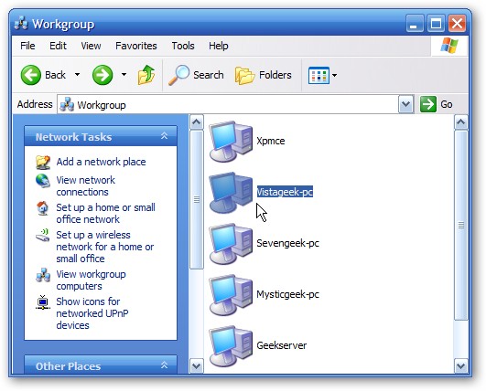Select the Geekserver computer icon
This screenshot has height=391, width=486.
click(x=231, y=346)
